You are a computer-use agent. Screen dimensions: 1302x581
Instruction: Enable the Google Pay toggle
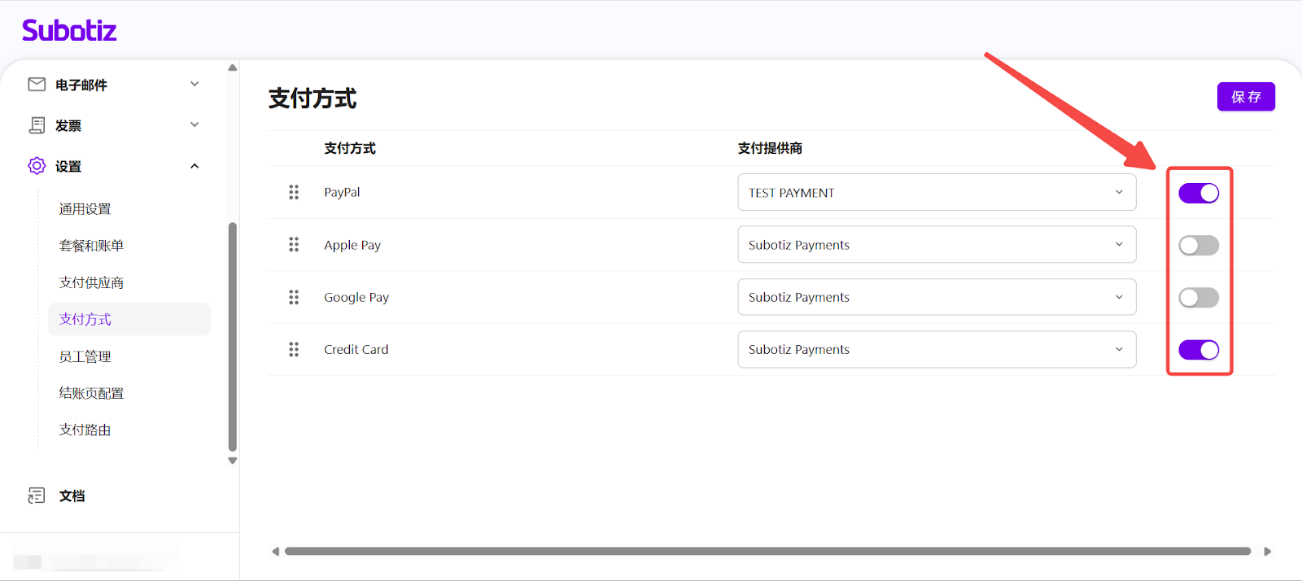point(1199,297)
